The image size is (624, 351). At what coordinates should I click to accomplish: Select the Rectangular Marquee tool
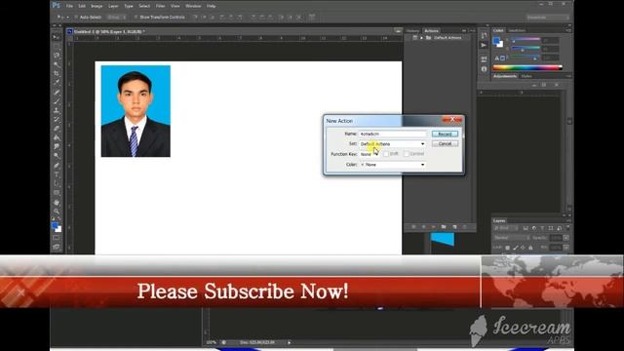tap(57, 46)
